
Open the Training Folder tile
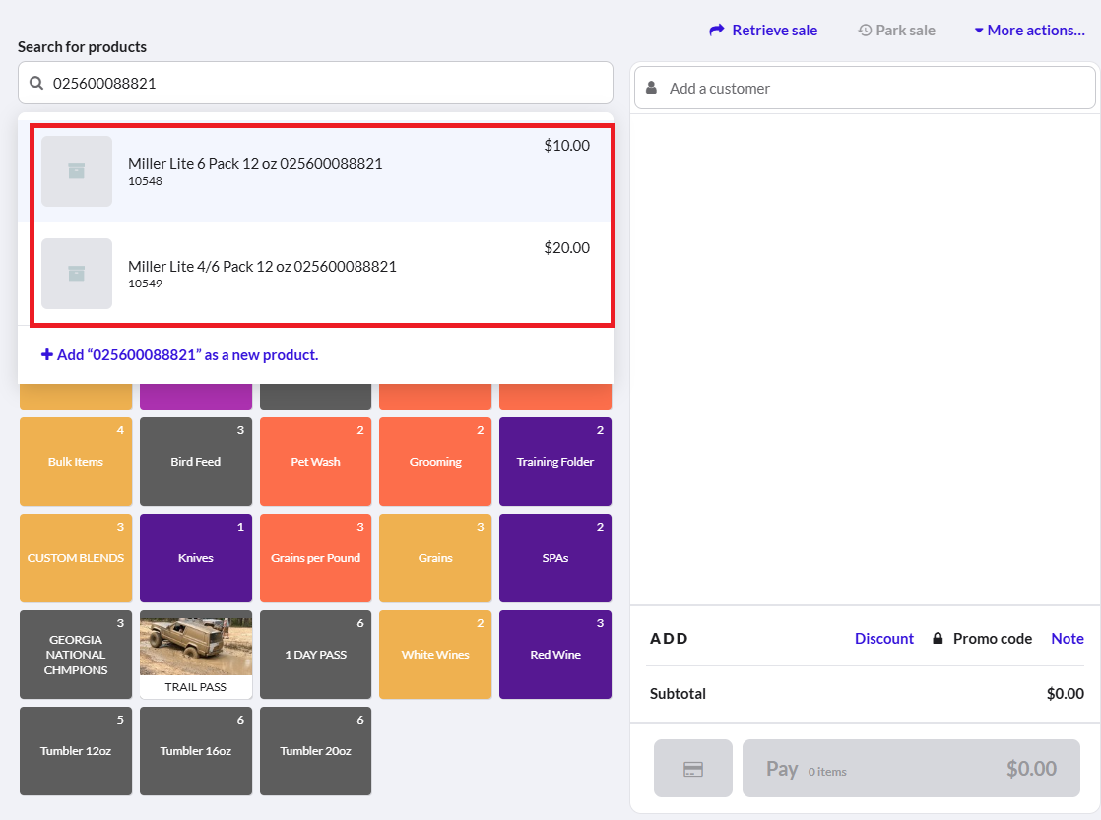[555, 462]
